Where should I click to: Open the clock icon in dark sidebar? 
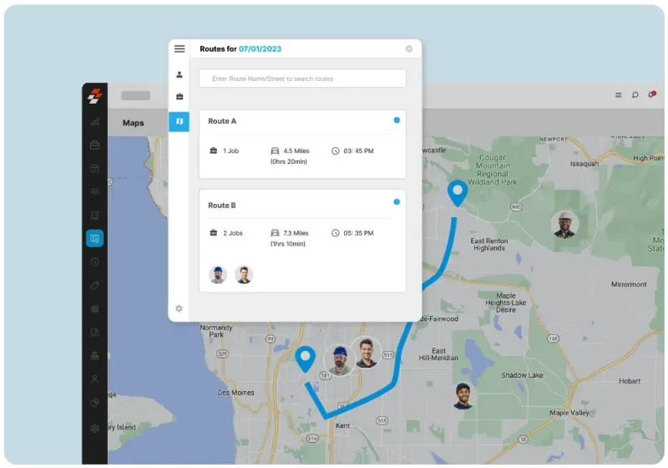(x=94, y=262)
